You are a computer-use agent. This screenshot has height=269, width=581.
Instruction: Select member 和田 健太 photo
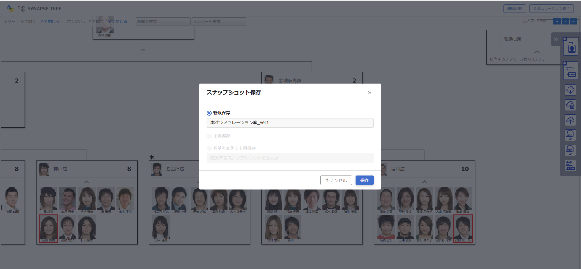pyautogui.click(x=87, y=227)
